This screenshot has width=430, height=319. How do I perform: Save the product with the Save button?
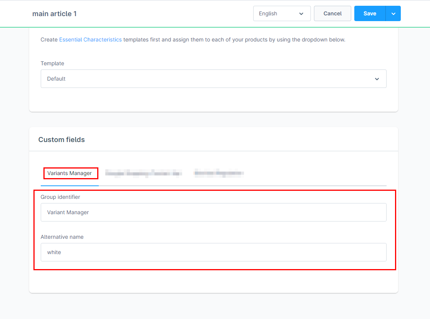(370, 13)
